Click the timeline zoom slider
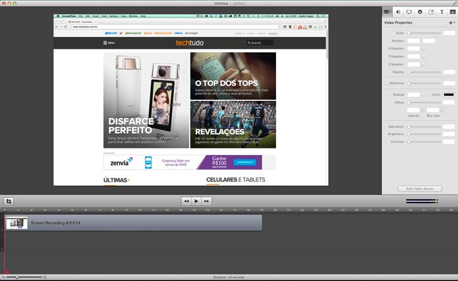This screenshot has width=458, height=281. [x=25, y=277]
